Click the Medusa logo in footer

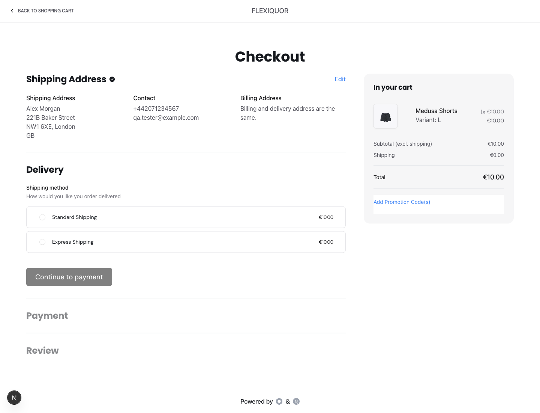pos(279,401)
